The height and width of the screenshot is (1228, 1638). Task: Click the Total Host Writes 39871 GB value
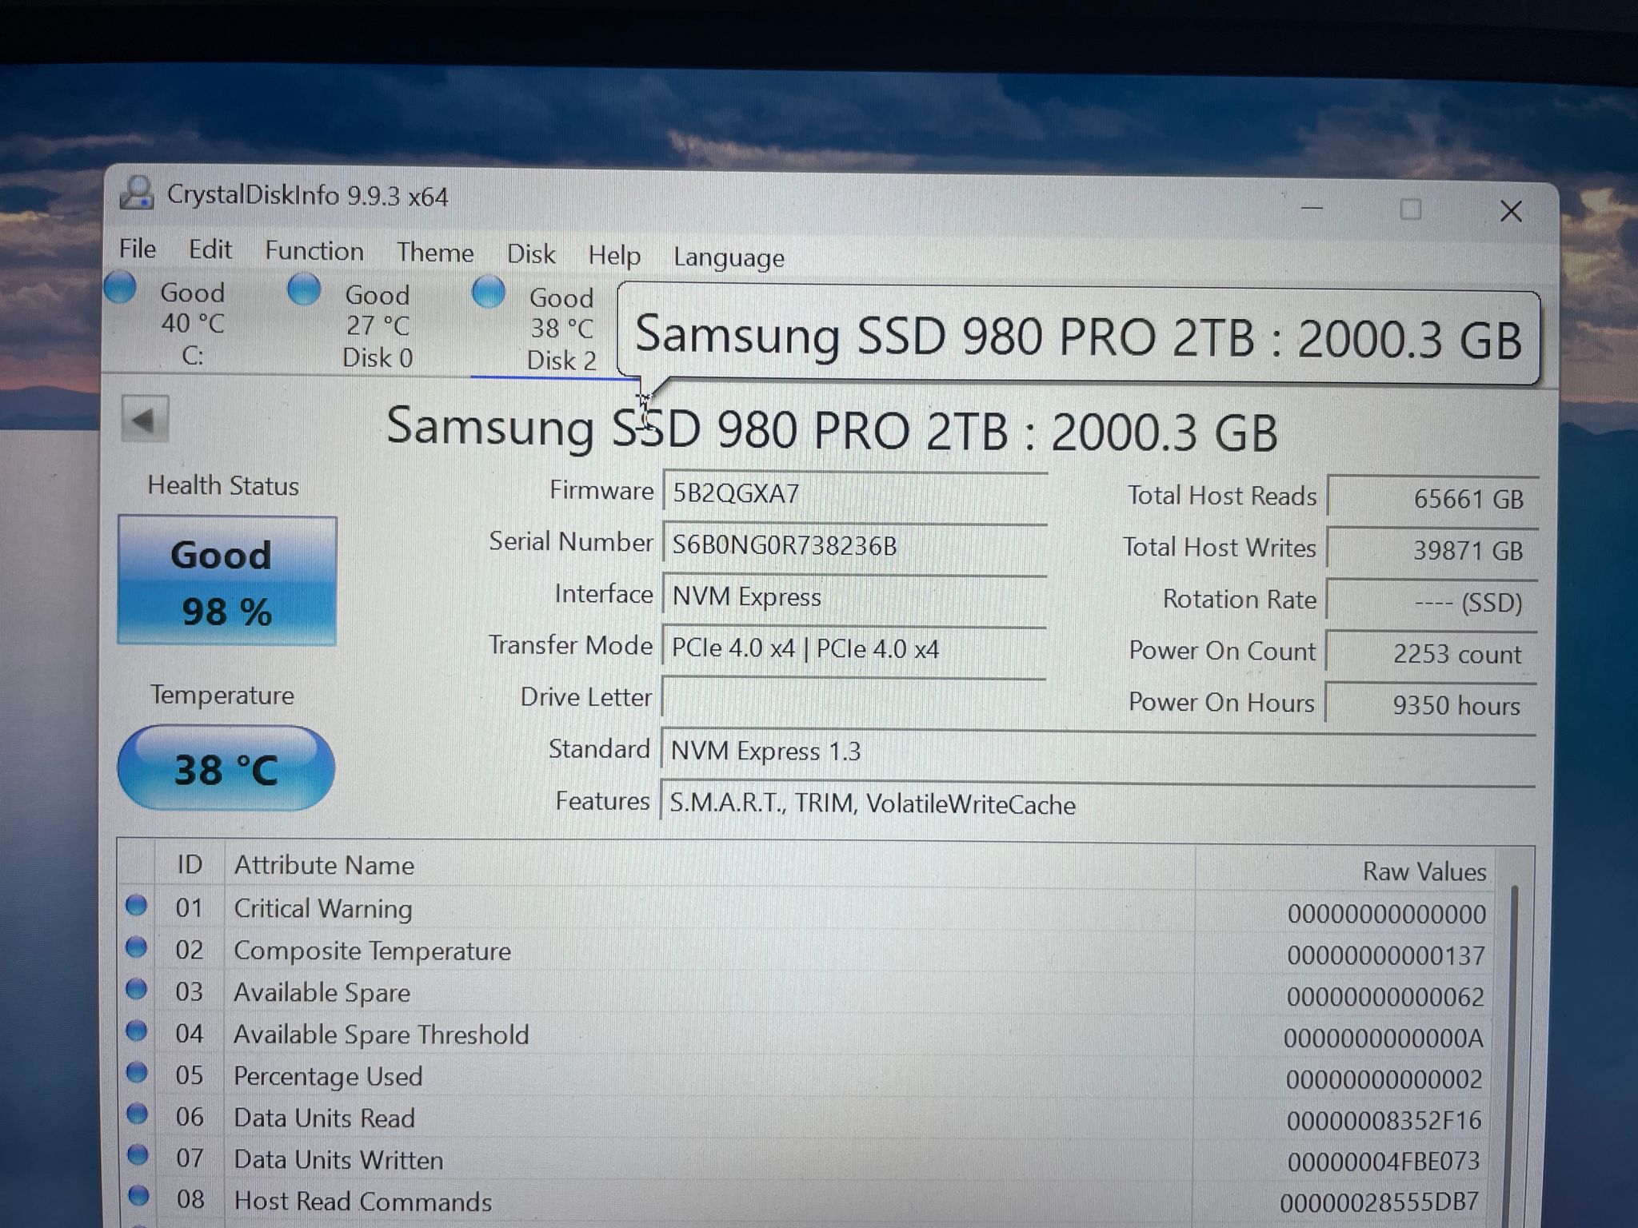pyautogui.click(x=1432, y=550)
